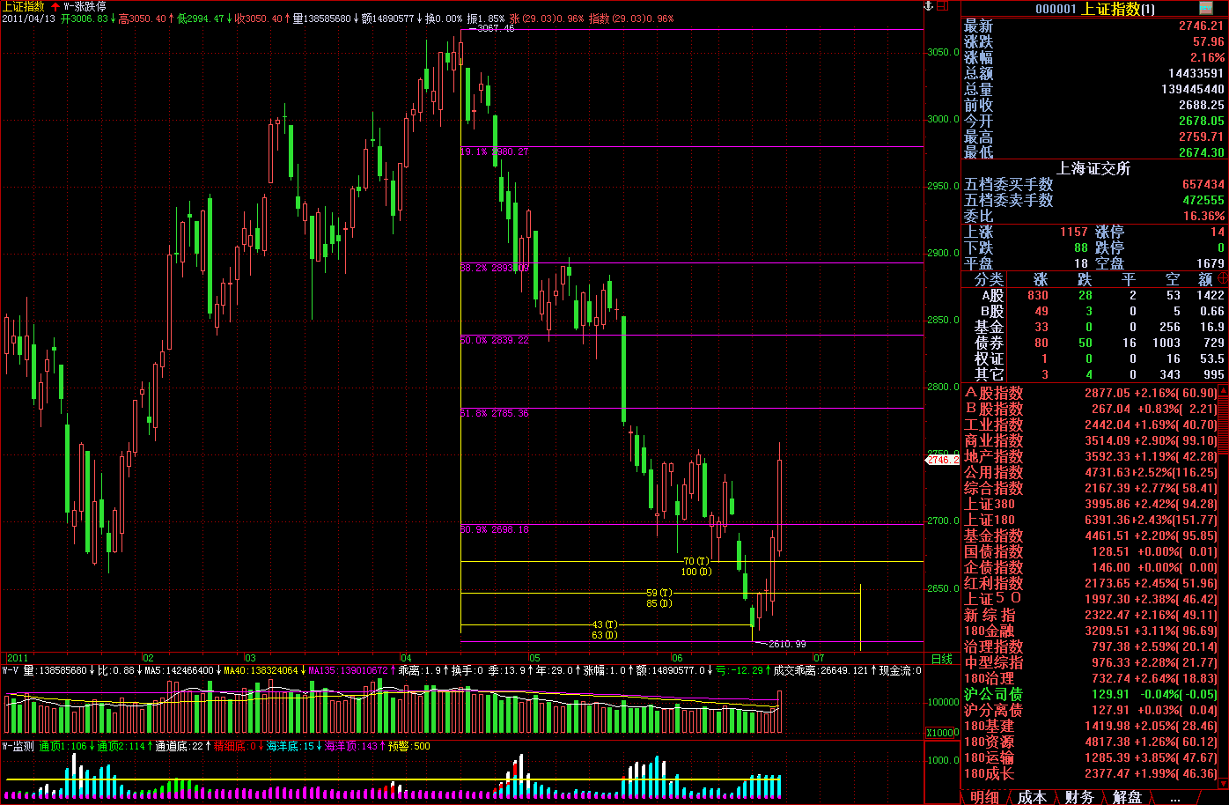Select the 财务 tab

pyautogui.click(x=1079, y=797)
